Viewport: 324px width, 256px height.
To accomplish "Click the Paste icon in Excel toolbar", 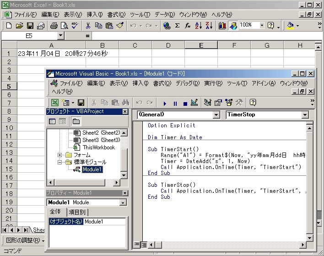I will [109, 26].
